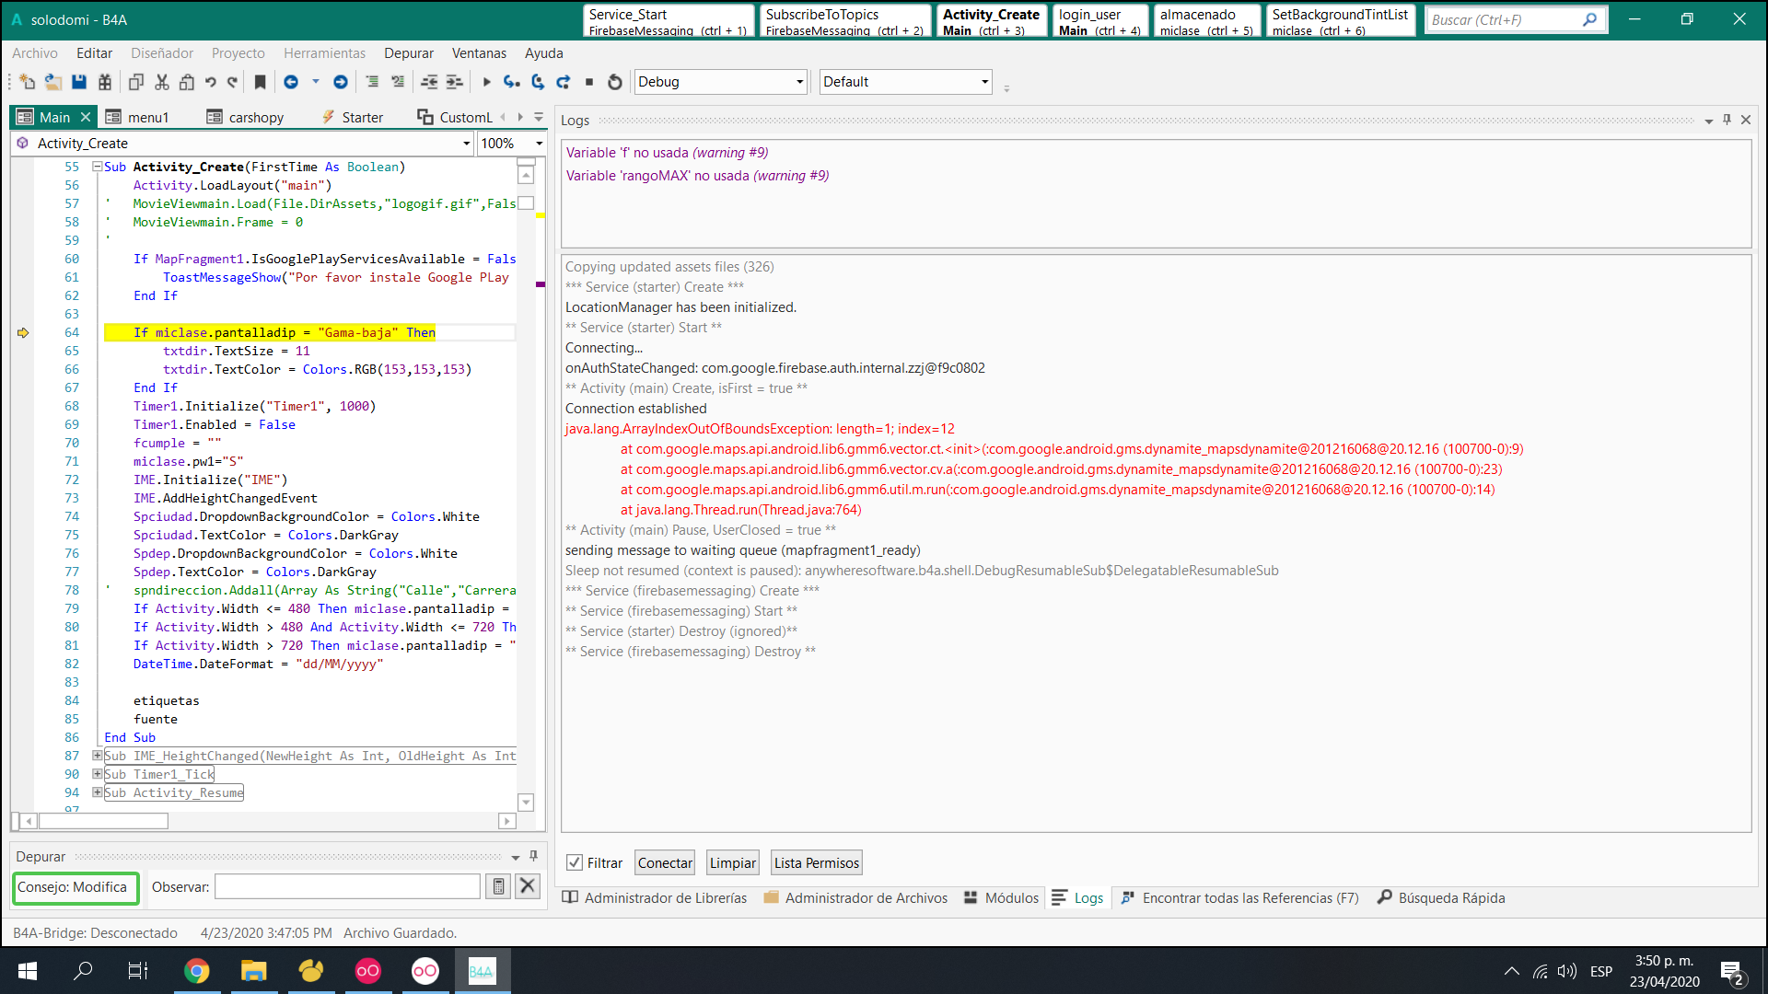Screen dimensions: 1768x994
Task: Click the Restart circular arrow icon
Action: click(615, 83)
